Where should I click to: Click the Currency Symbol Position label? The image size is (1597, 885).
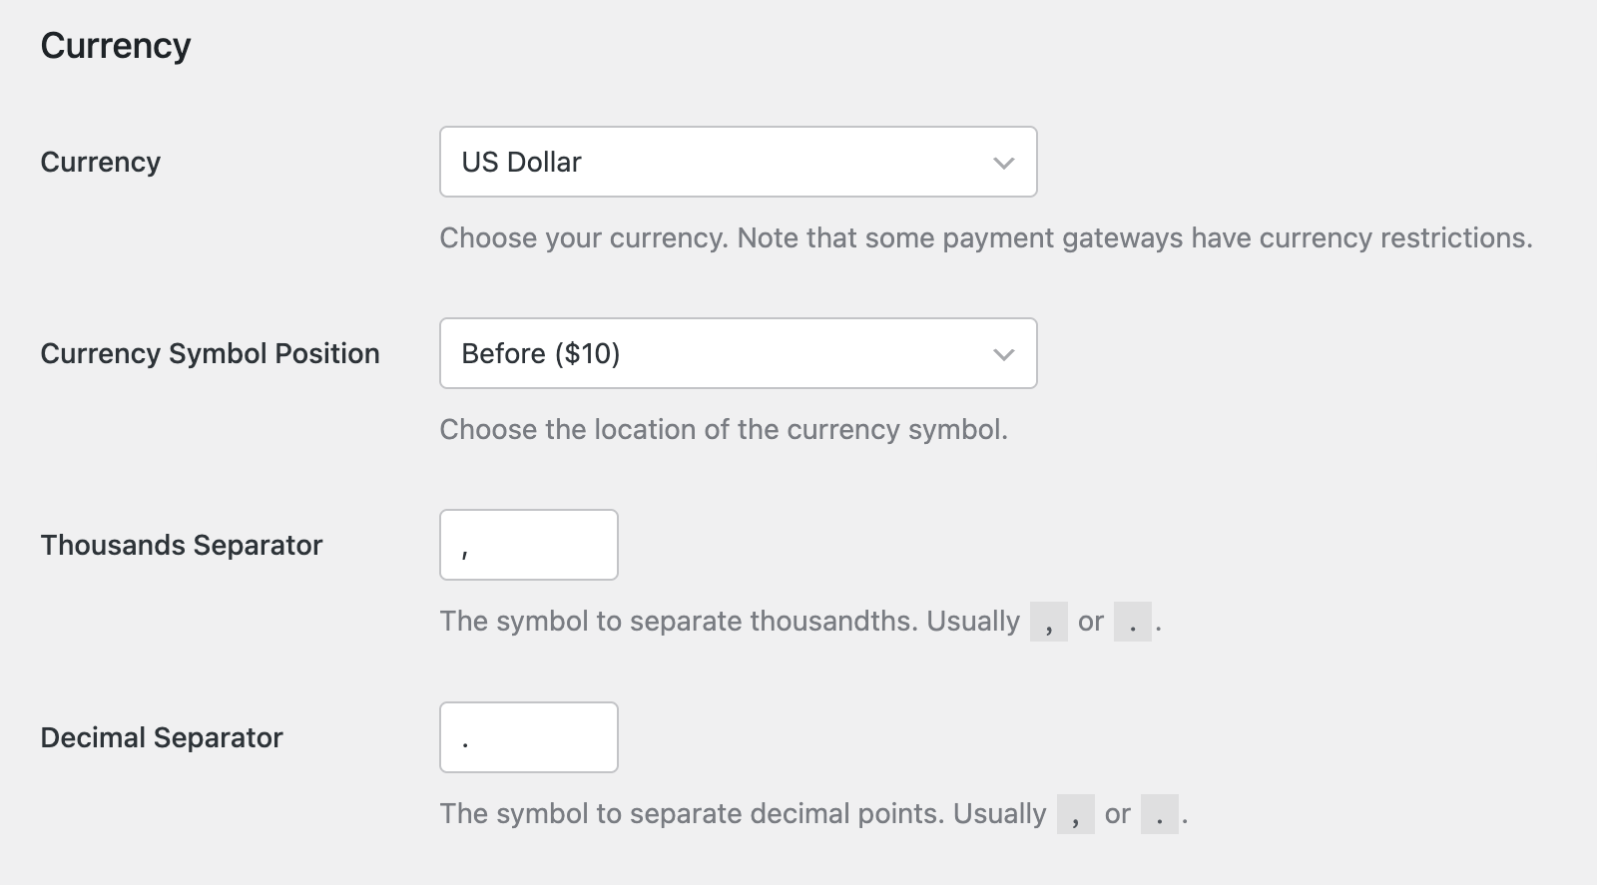[210, 353]
